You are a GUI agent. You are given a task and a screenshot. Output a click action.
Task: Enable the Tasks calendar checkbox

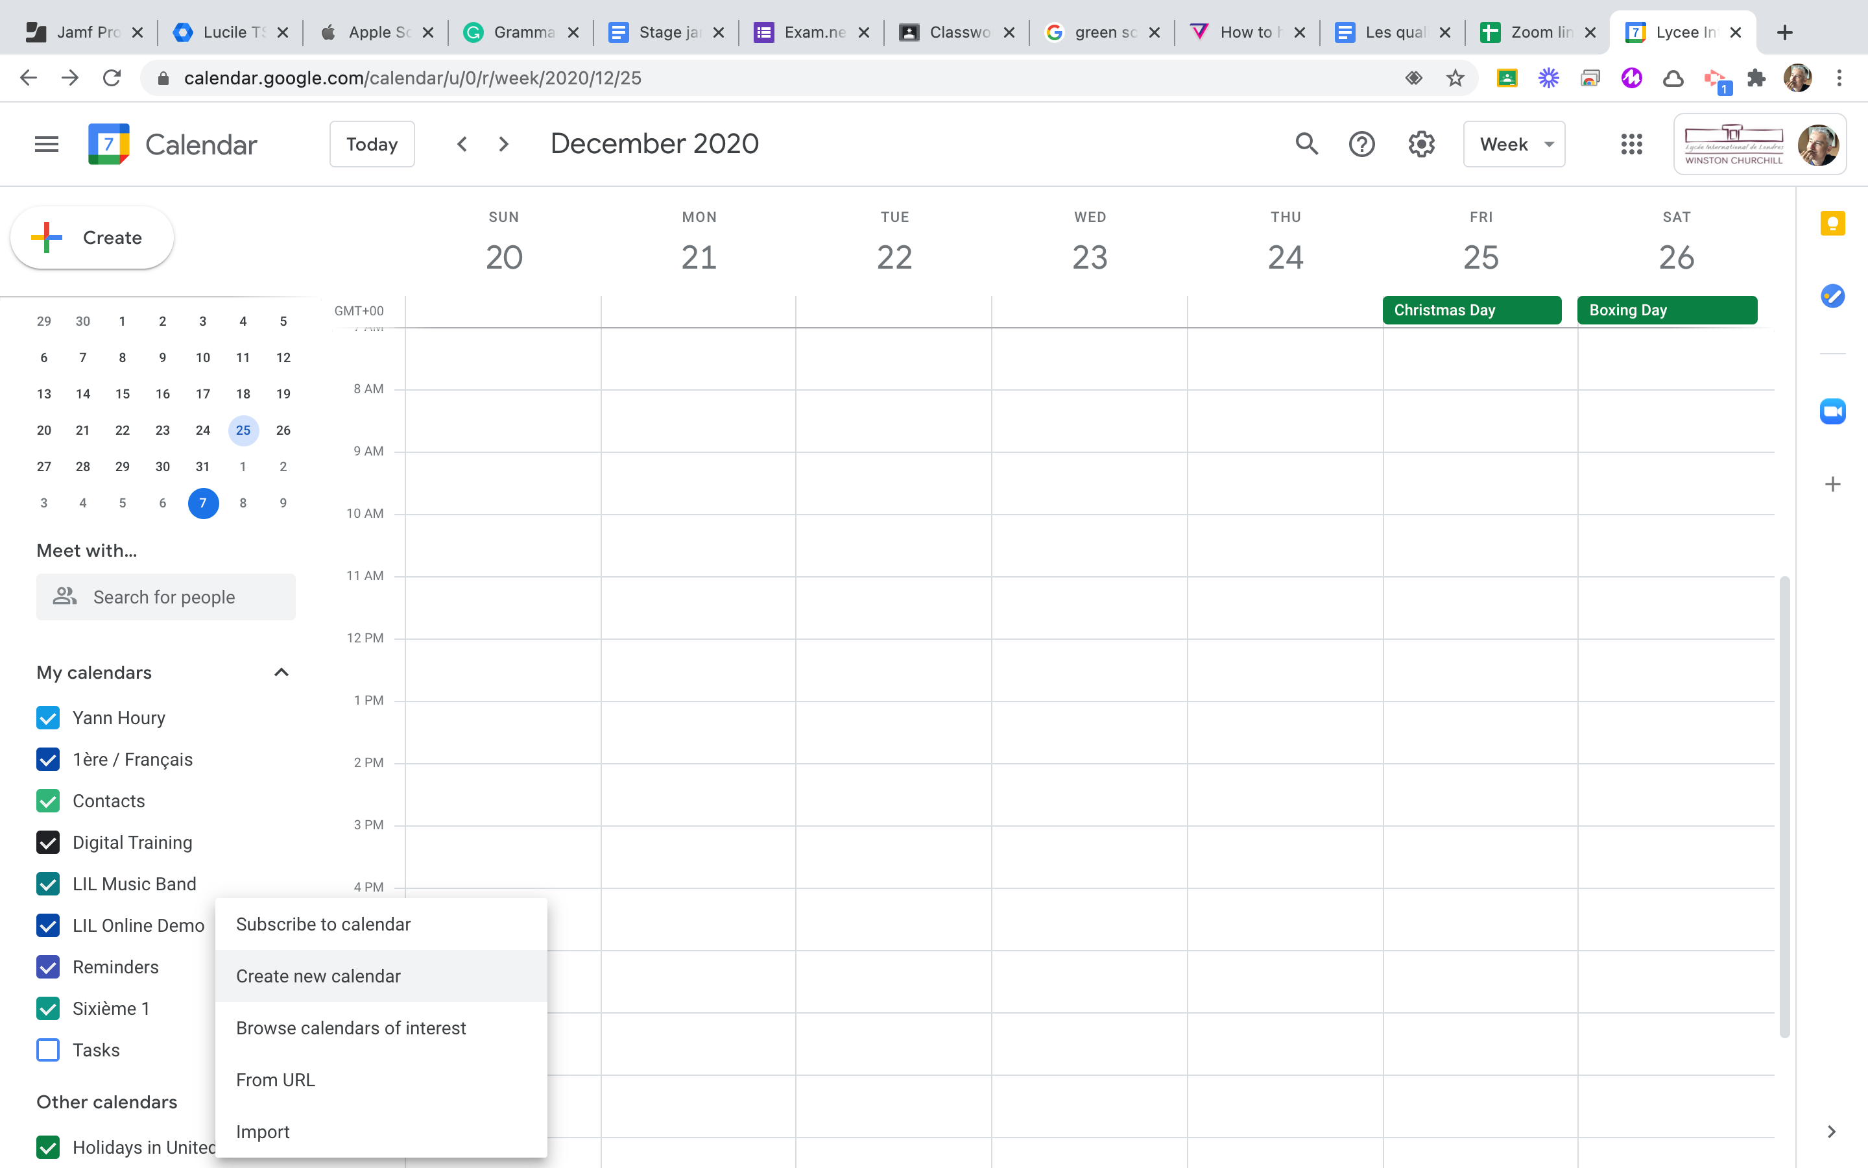(48, 1050)
